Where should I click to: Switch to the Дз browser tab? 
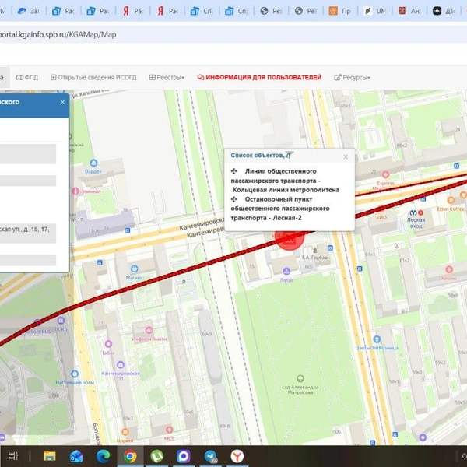(444, 11)
